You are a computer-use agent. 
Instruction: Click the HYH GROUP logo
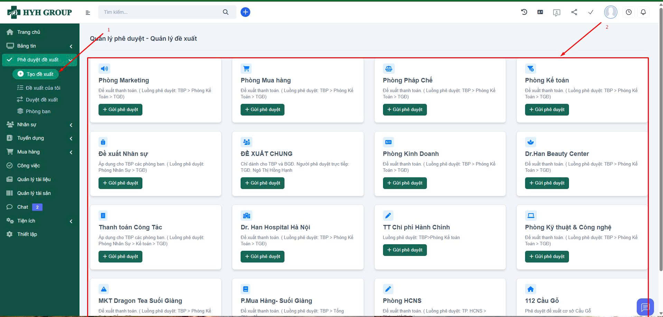(39, 12)
